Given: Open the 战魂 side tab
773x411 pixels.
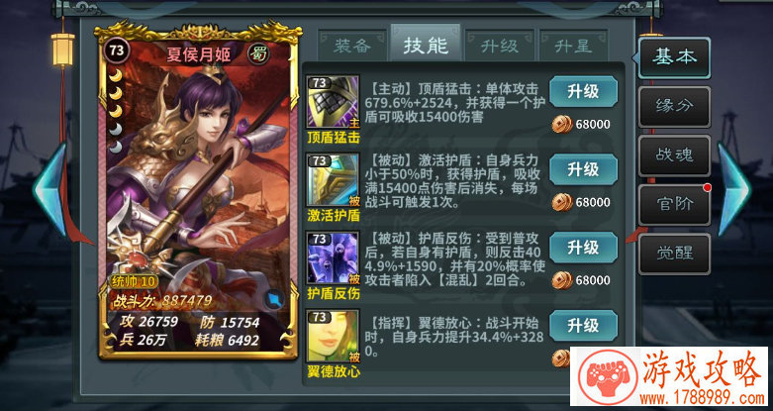Looking at the screenshot, I should click(674, 155).
